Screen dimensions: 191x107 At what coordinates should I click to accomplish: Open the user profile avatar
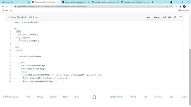pos(184,7)
